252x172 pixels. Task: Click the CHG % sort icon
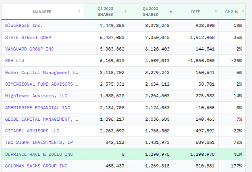click(247, 12)
